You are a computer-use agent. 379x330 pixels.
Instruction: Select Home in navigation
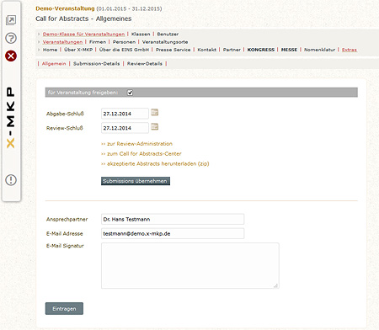point(50,50)
